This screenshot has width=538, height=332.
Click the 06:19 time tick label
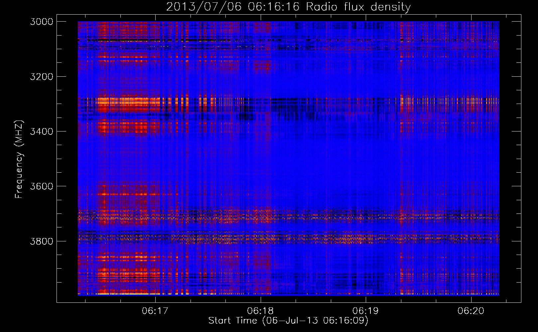pyautogui.click(x=366, y=311)
